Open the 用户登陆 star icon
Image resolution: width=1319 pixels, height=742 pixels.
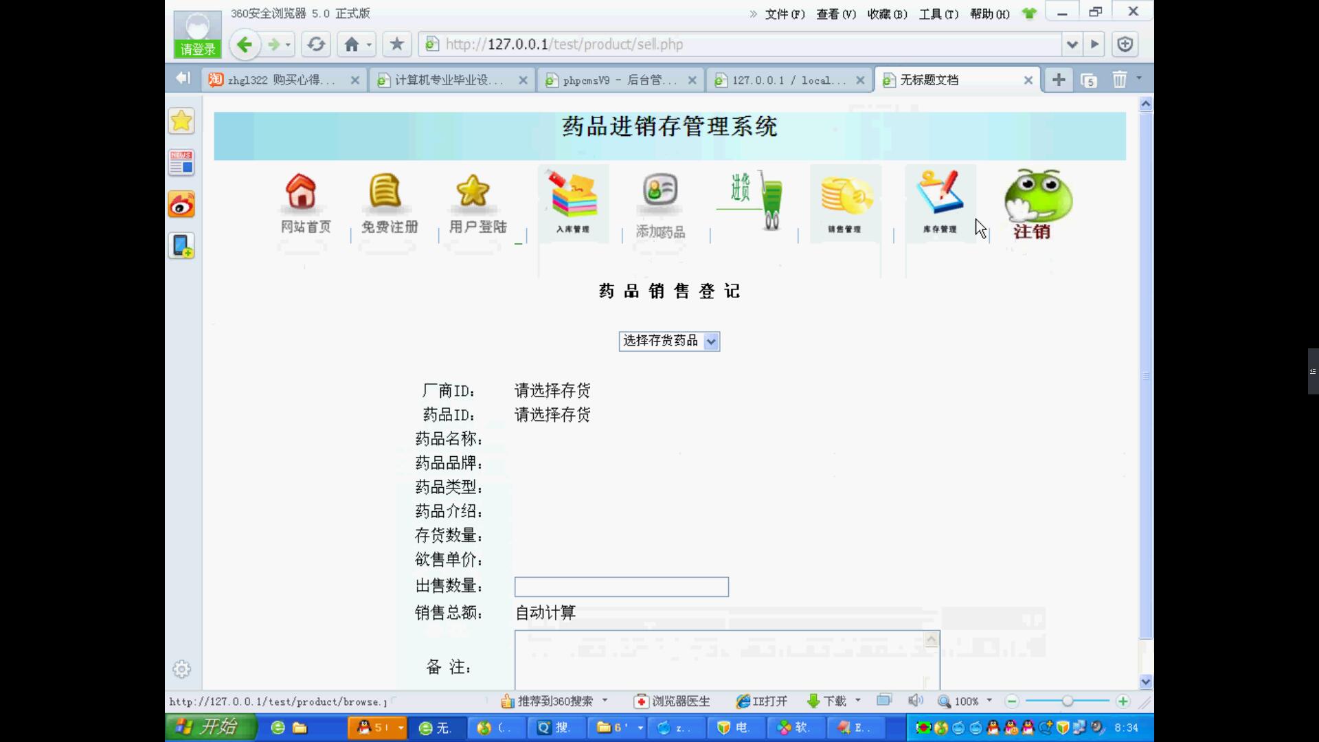coord(477,203)
